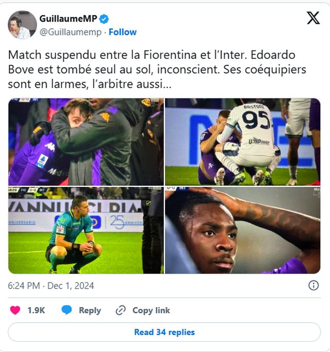Click the reply speech bubble icon
The image size is (330, 352).
tap(67, 310)
